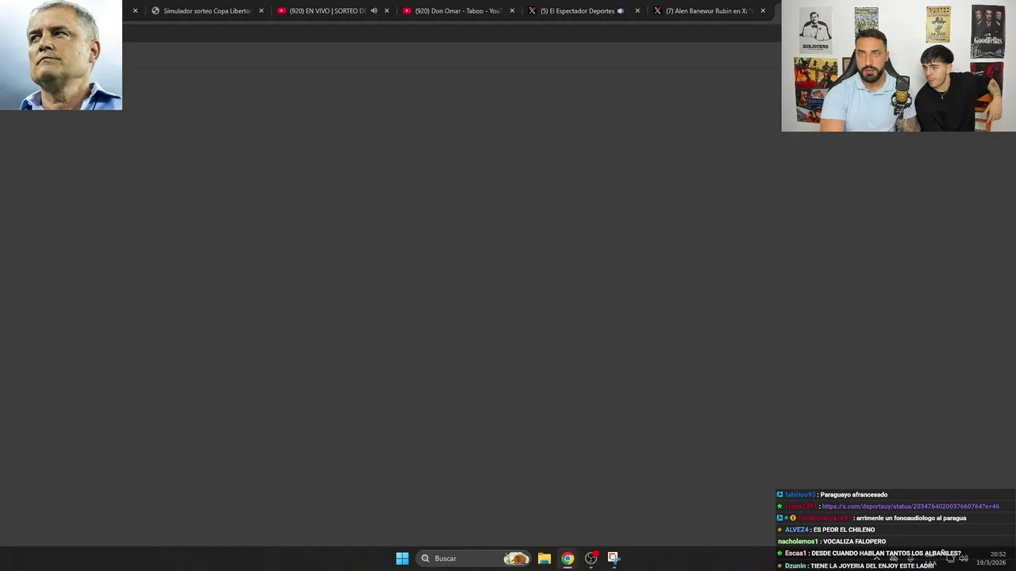The height and width of the screenshot is (571, 1016).
Task: Click chat message 'Paraguayo afrancesado'
Action: (x=854, y=495)
